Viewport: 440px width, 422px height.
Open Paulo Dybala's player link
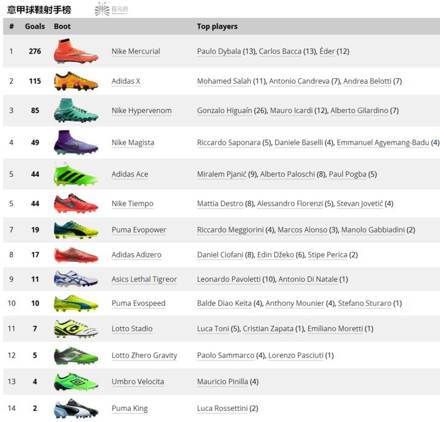tap(219, 51)
